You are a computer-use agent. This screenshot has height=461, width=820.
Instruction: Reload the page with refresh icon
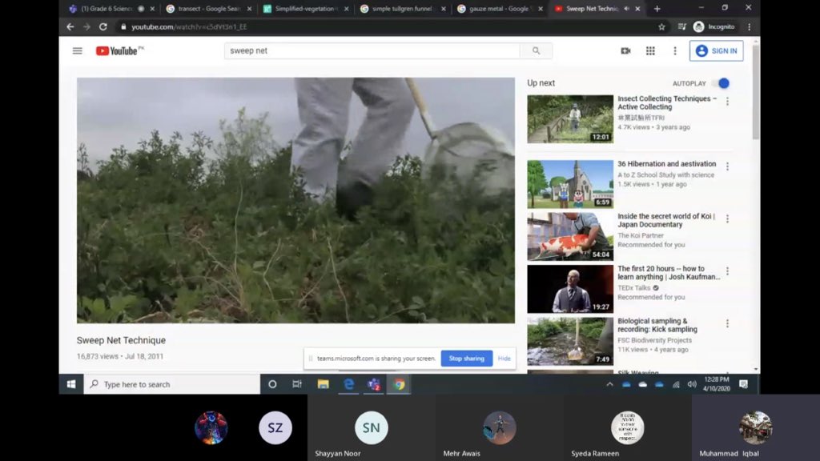pos(103,26)
